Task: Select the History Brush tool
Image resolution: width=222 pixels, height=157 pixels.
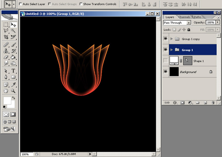Action: (13, 51)
